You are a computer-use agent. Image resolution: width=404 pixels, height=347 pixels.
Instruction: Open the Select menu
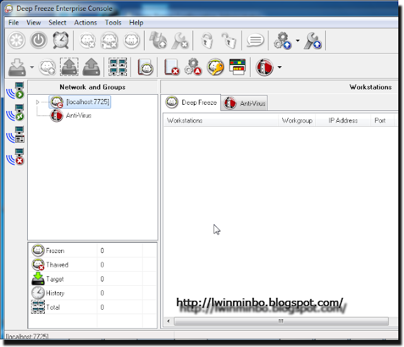(57, 23)
